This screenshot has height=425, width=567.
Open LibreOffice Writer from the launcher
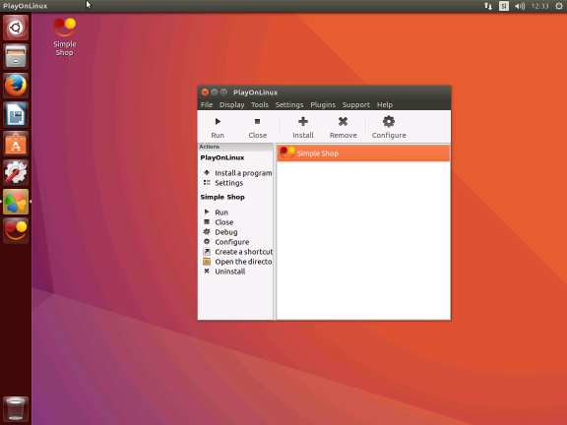click(x=16, y=114)
